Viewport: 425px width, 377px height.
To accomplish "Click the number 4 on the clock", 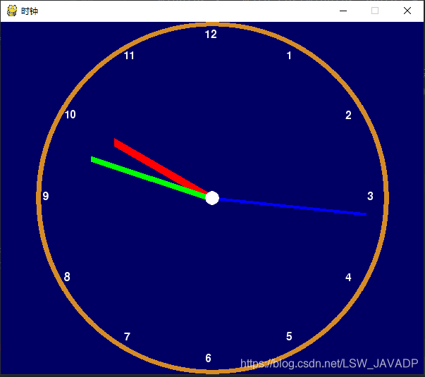I will pyautogui.click(x=348, y=277).
